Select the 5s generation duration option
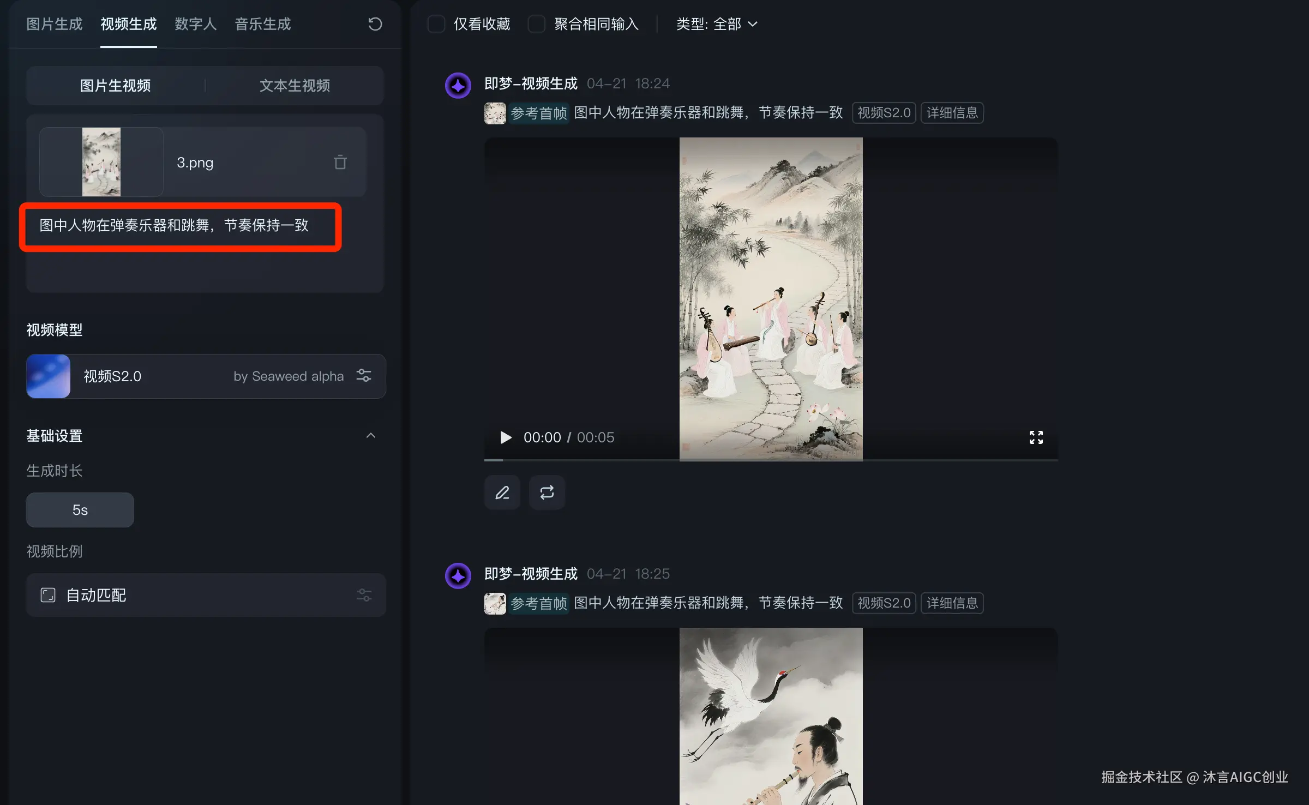The width and height of the screenshot is (1309, 805). point(80,510)
